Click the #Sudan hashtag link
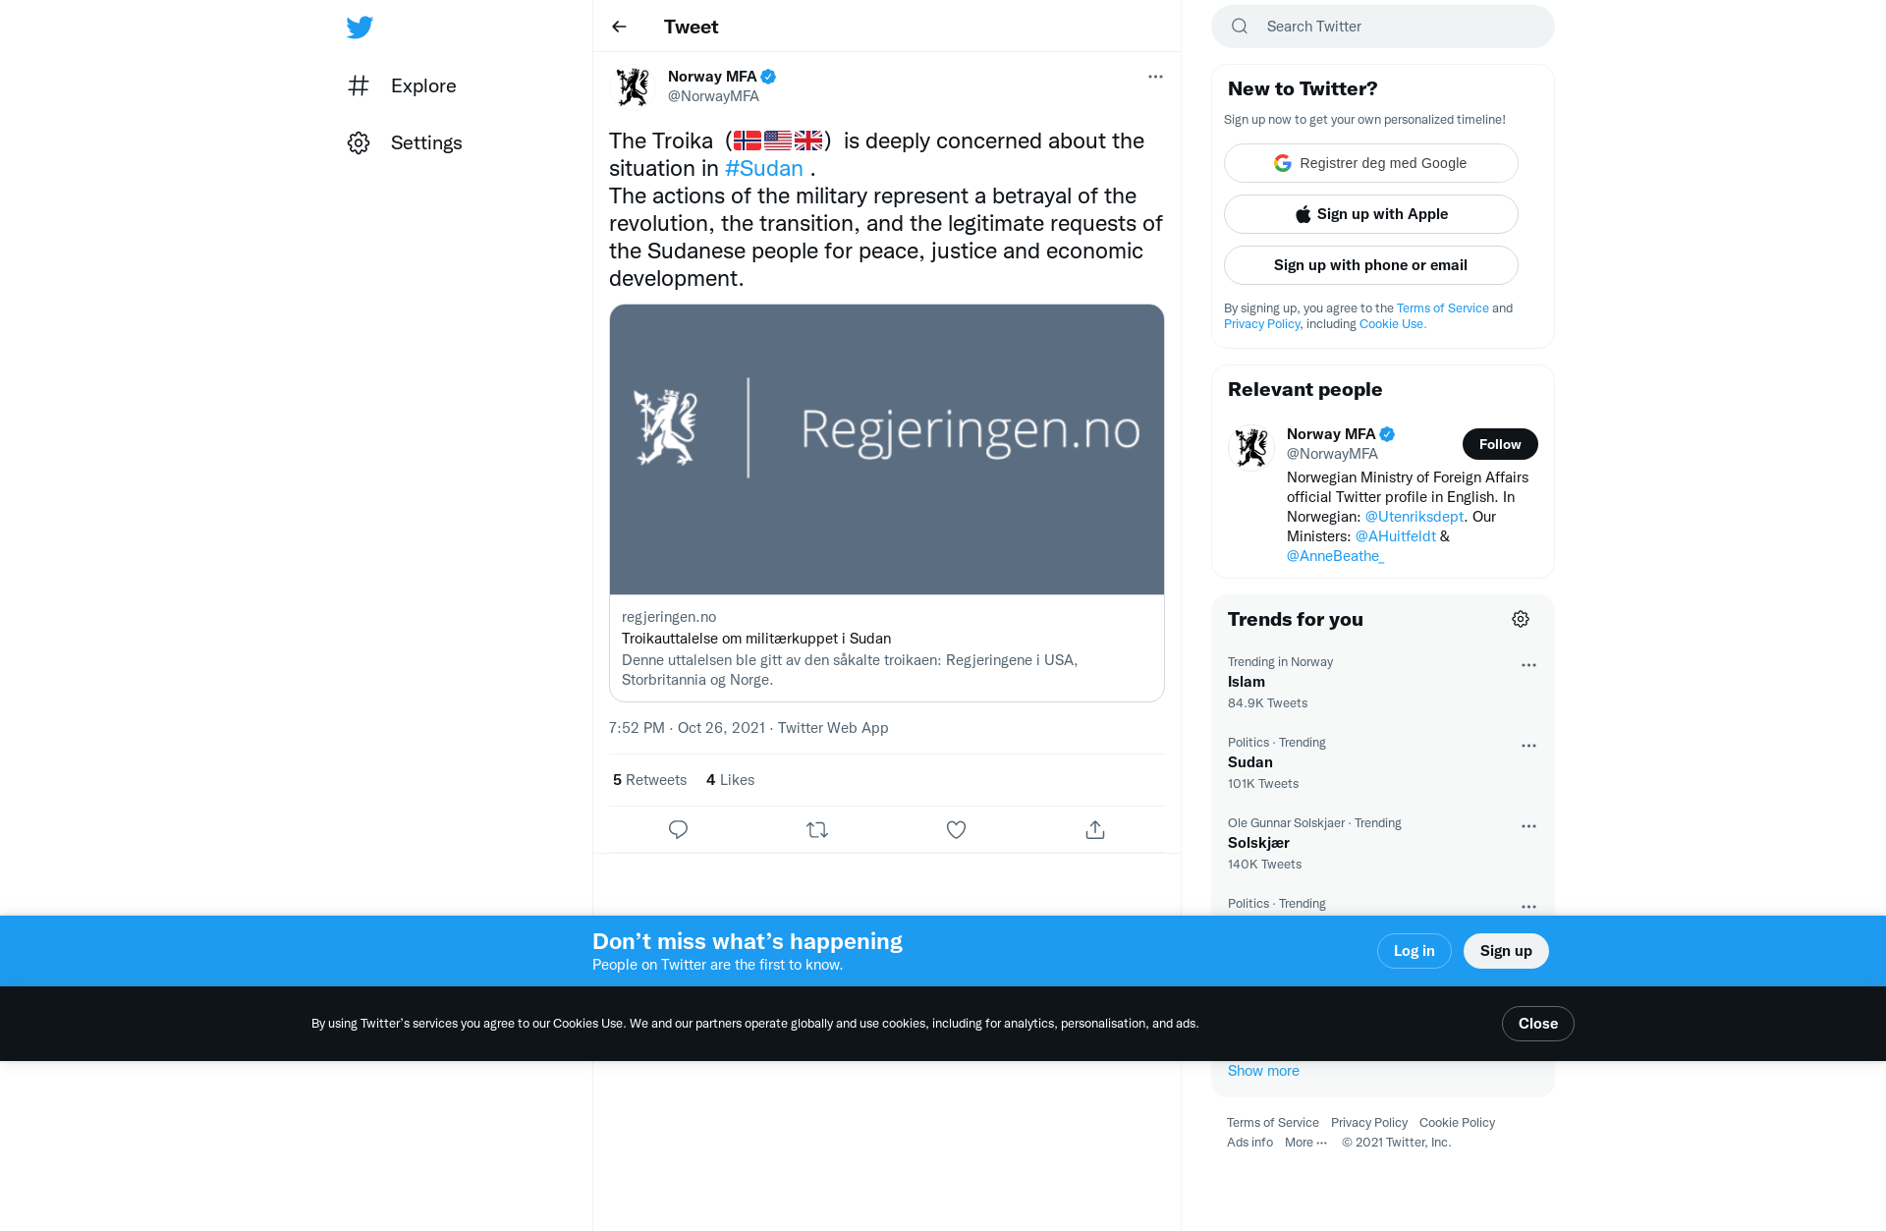Screen dimensions: 1886x1231 coord(763,169)
